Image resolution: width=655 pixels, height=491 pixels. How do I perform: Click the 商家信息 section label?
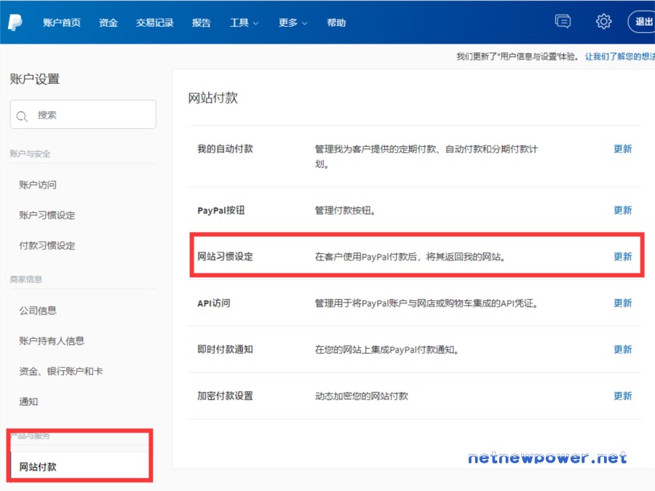tap(26, 279)
